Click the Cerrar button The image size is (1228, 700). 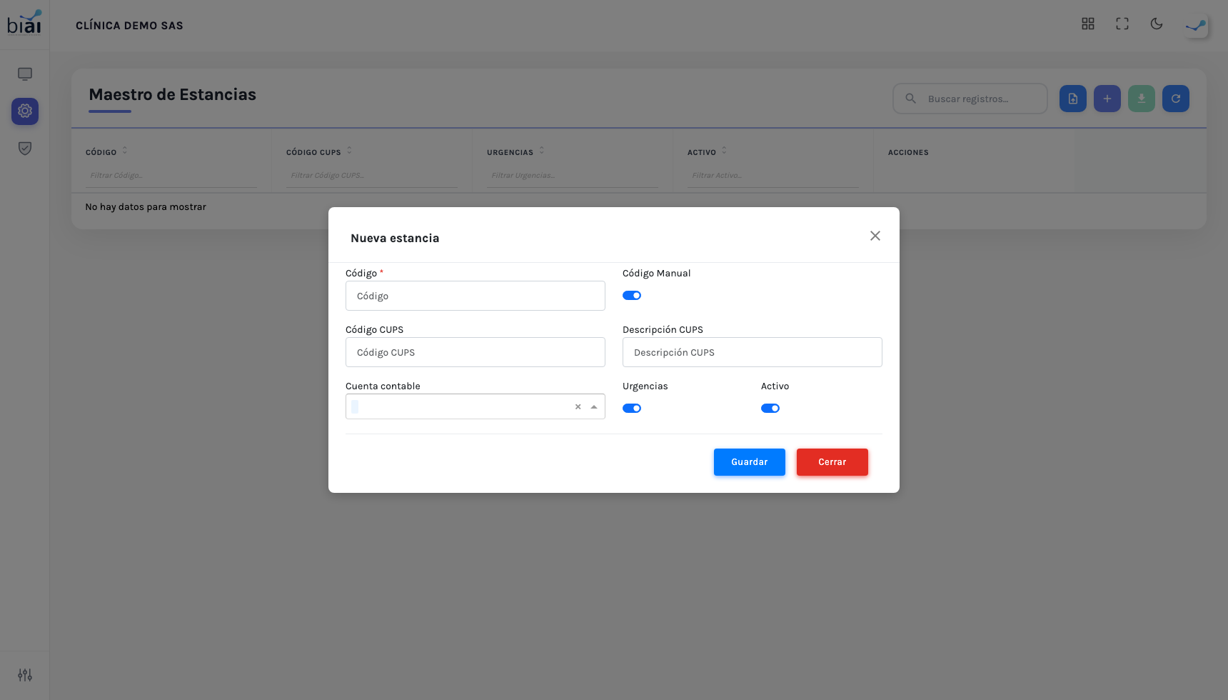coord(832,462)
